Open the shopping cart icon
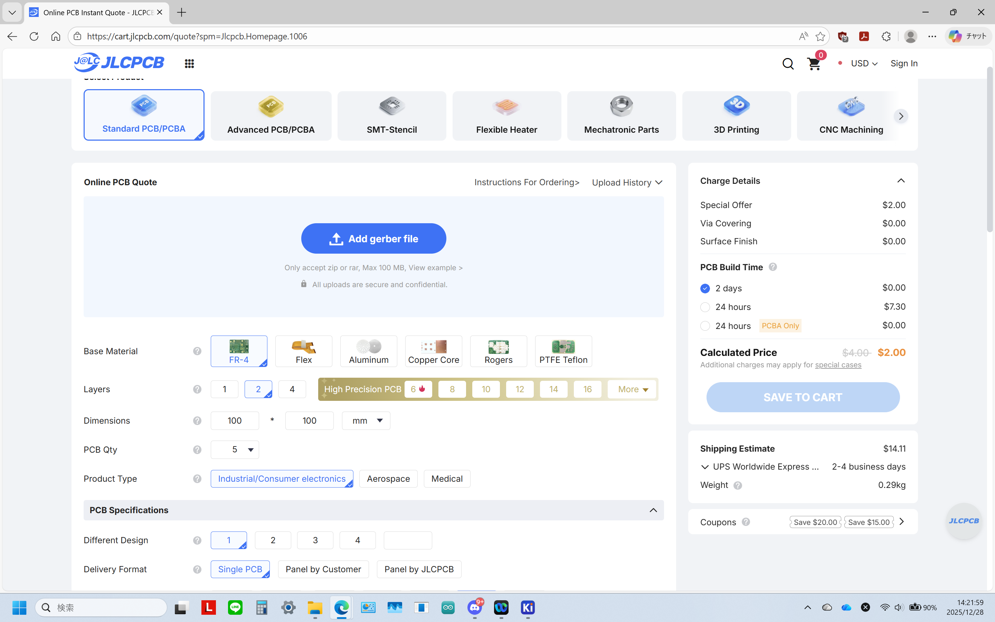This screenshot has width=995, height=622. tap(814, 64)
